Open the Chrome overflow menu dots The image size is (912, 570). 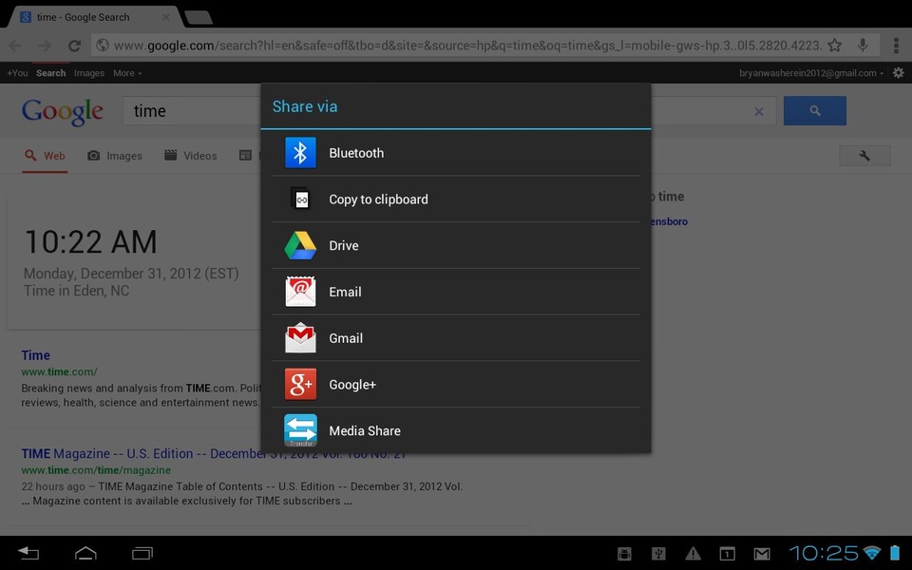click(896, 46)
